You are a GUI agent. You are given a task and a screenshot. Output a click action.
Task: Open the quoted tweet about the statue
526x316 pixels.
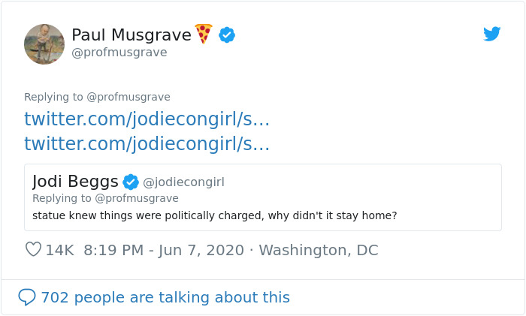pos(214,215)
